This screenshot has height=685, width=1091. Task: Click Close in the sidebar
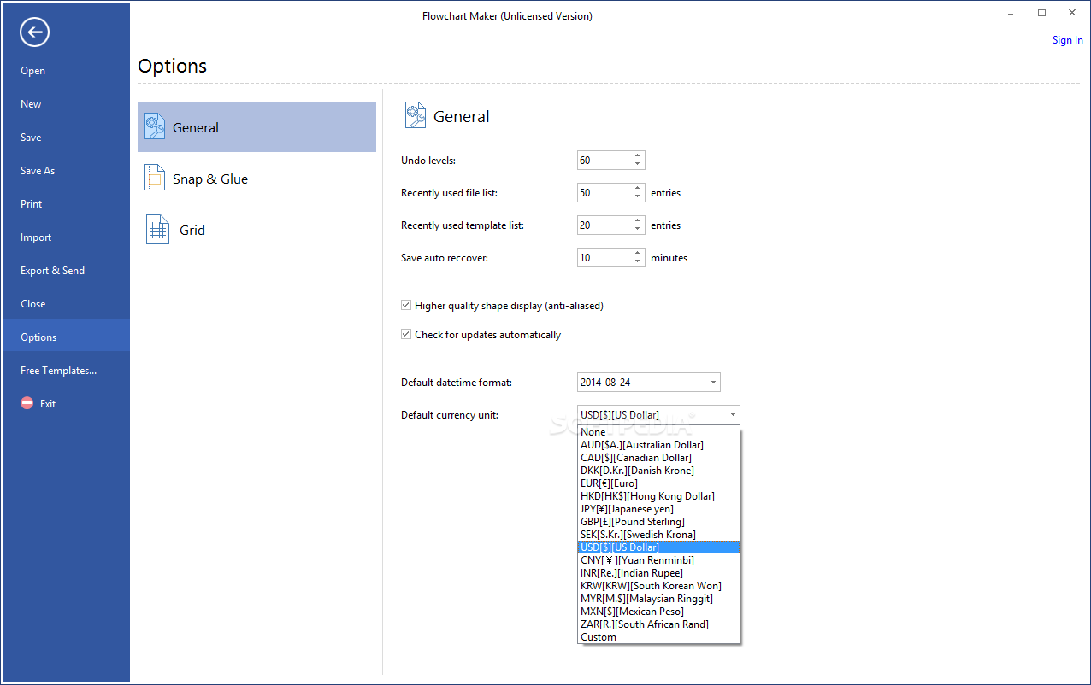[x=66, y=304]
